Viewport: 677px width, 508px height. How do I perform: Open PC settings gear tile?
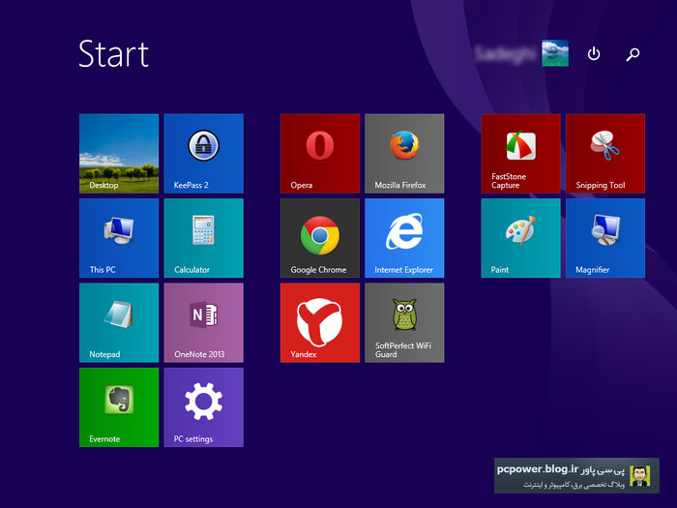tap(203, 407)
